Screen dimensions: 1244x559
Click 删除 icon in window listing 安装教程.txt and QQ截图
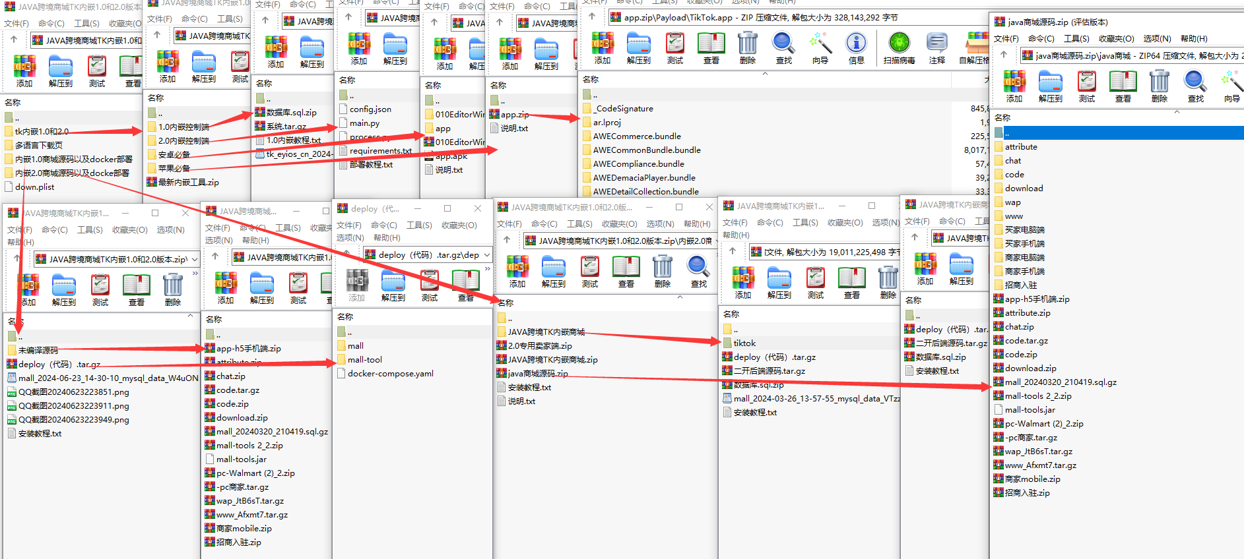(x=173, y=290)
